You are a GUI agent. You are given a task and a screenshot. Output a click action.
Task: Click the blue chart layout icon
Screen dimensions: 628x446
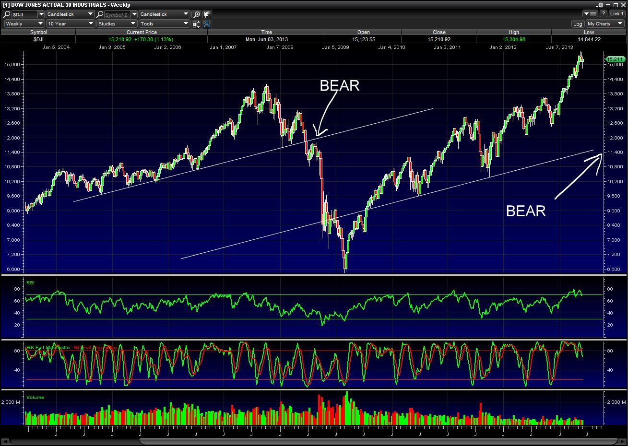point(207,23)
